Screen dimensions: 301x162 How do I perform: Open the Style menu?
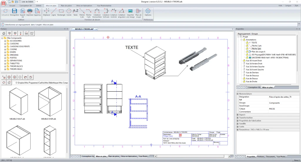(x=296, y=6)
